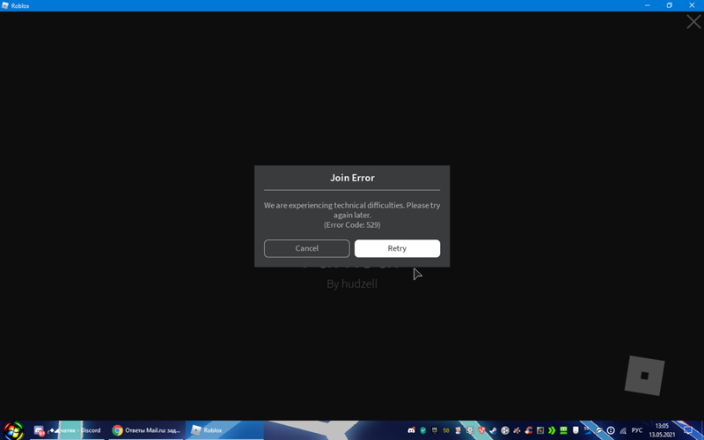Switch to Chrome Ответы Mail.ru taskbar window

[x=146, y=430]
